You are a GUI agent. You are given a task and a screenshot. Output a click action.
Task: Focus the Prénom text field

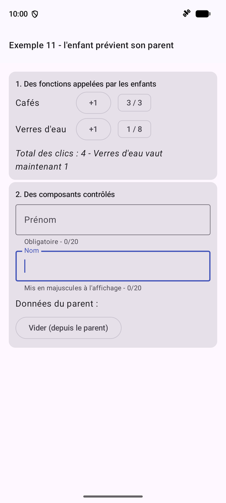point(113,220)
